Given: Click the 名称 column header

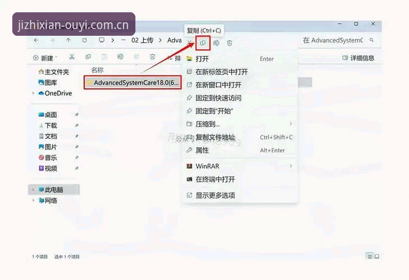Looking at the screenshot, I should pos(97,70).
